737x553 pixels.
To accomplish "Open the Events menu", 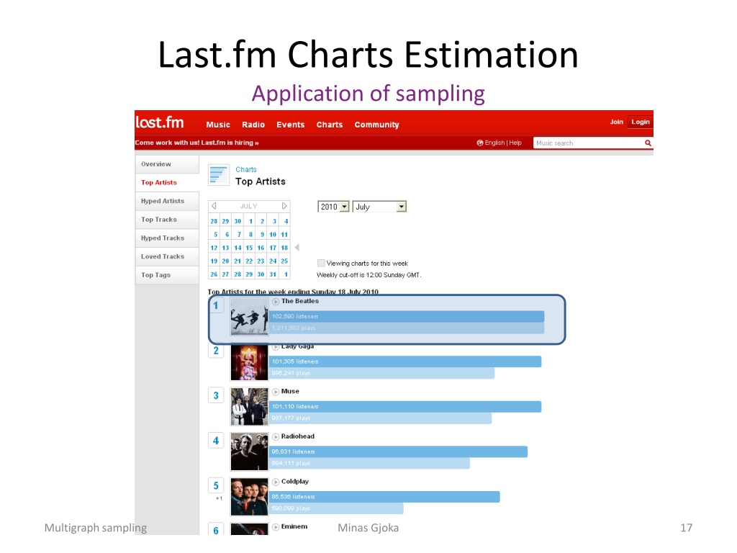I will tap(291, 125).
